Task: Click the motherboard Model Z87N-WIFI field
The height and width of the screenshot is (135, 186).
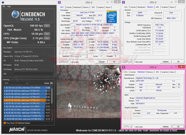Action: pyautogui.click(x=150, y=81)
